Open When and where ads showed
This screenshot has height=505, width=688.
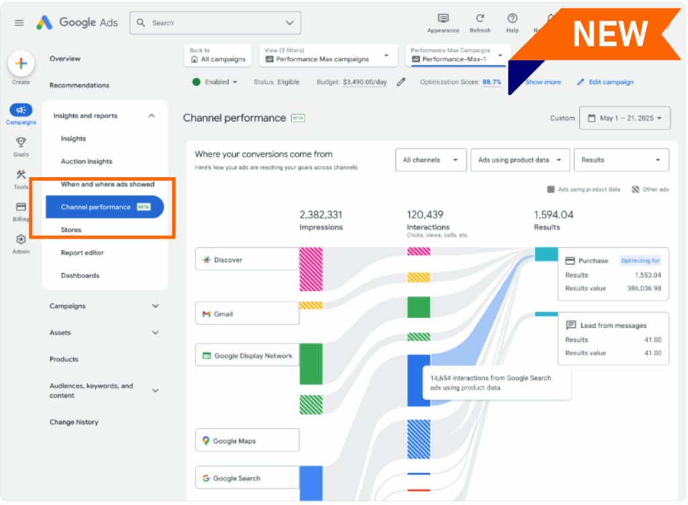click(x=107, y=184)
